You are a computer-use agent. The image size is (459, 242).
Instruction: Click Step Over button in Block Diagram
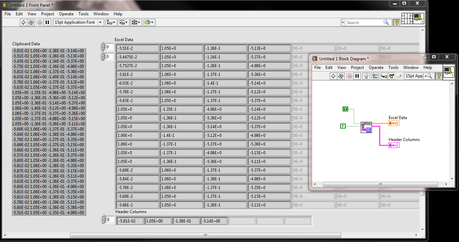391,76
